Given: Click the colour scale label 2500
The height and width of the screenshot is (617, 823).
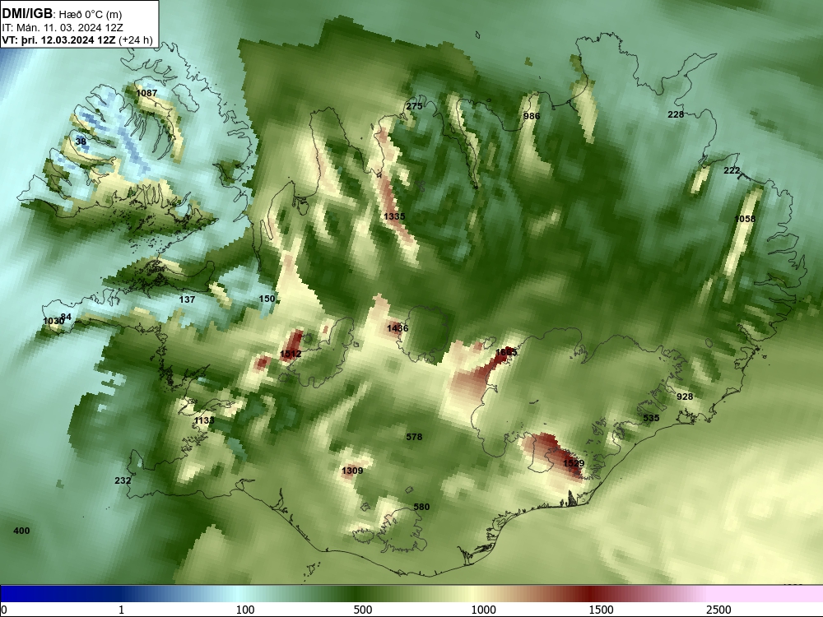Looking at the screenshot, I should [x=718, y=610].
